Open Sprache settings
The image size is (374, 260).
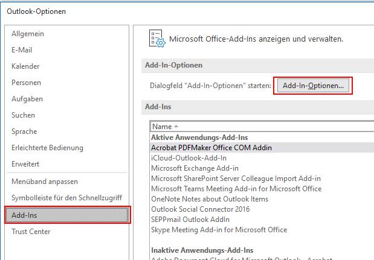point(24,132)
